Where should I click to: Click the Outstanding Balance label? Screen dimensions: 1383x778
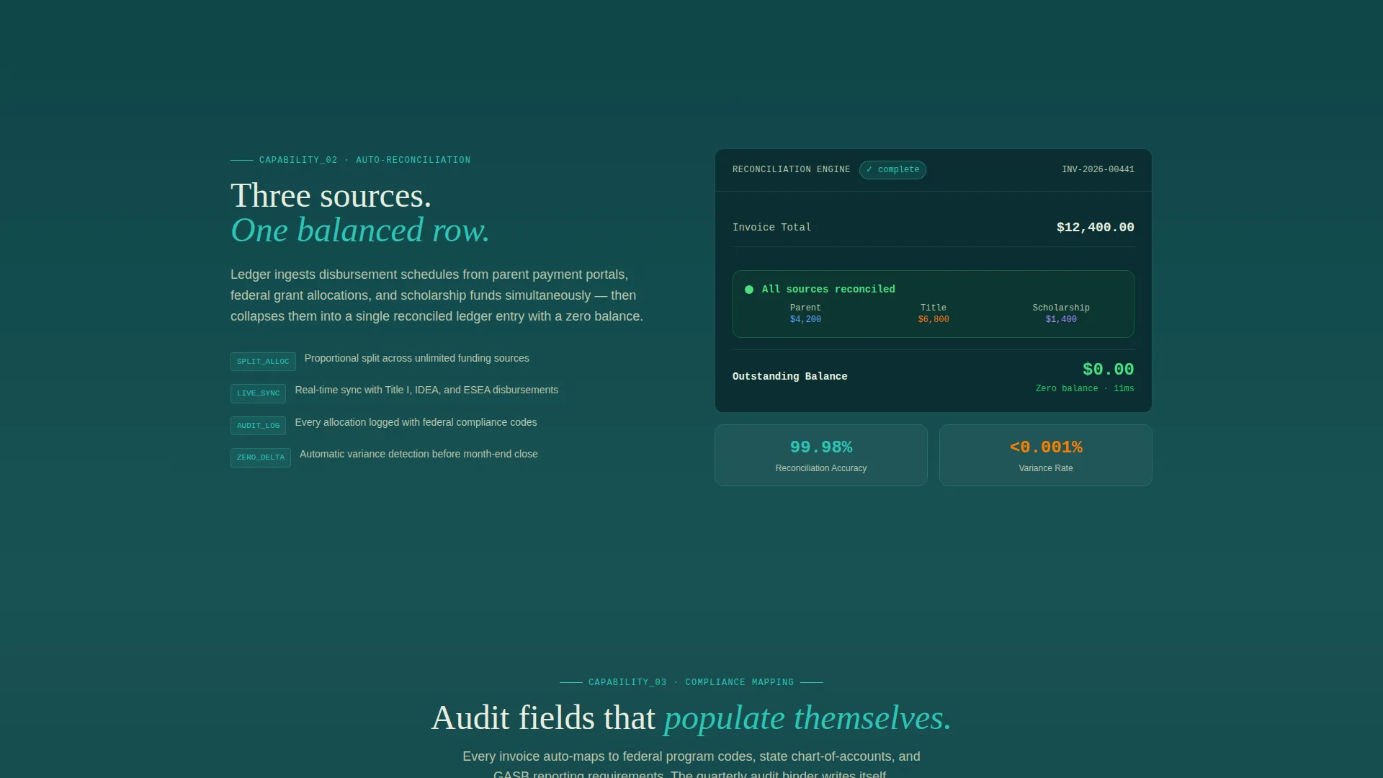(x=789, y=377)
